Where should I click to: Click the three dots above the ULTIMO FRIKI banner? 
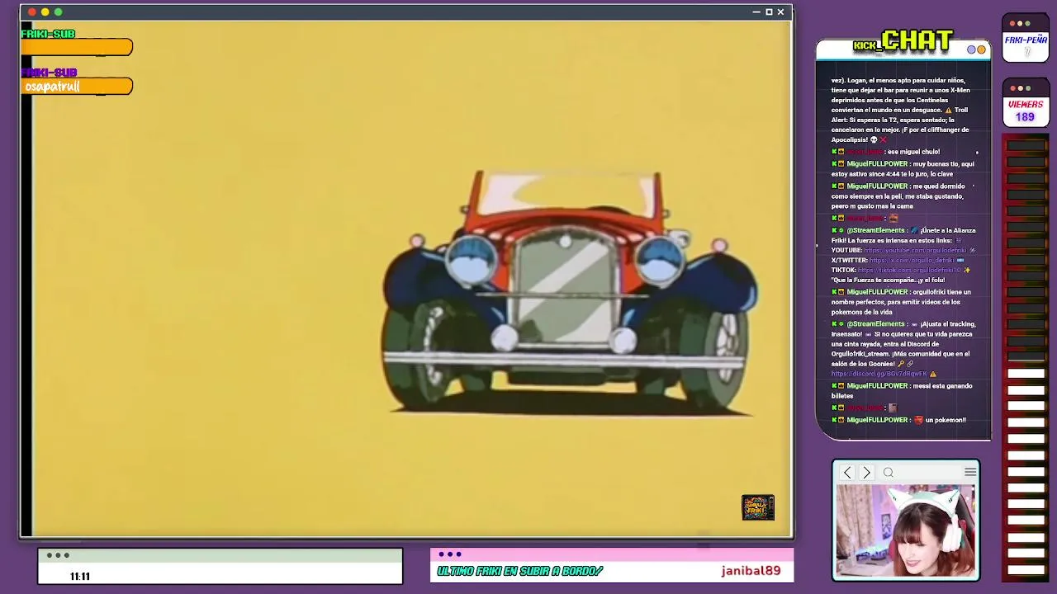(450, 554)
